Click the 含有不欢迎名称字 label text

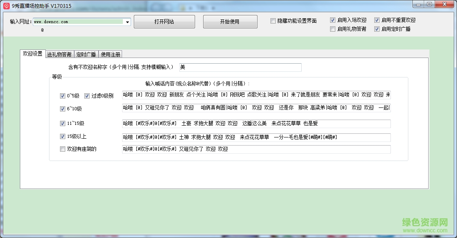pos(121,67)
